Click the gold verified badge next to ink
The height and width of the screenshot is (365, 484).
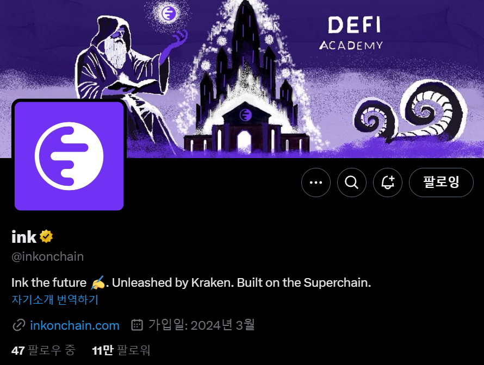tap(46, 237)
